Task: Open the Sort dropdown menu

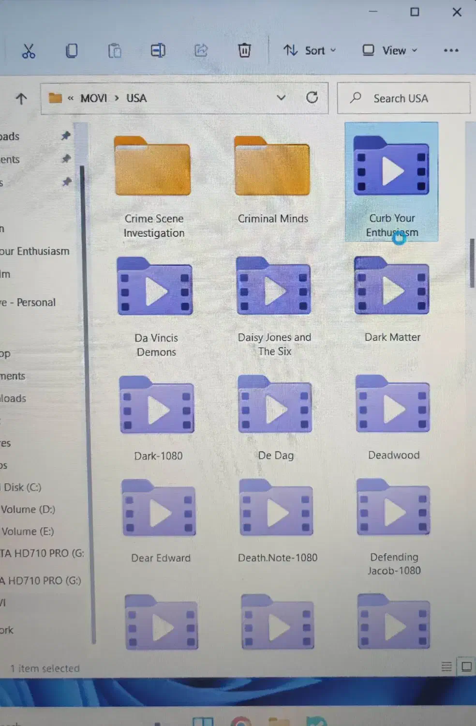Action: pos(310,50)
